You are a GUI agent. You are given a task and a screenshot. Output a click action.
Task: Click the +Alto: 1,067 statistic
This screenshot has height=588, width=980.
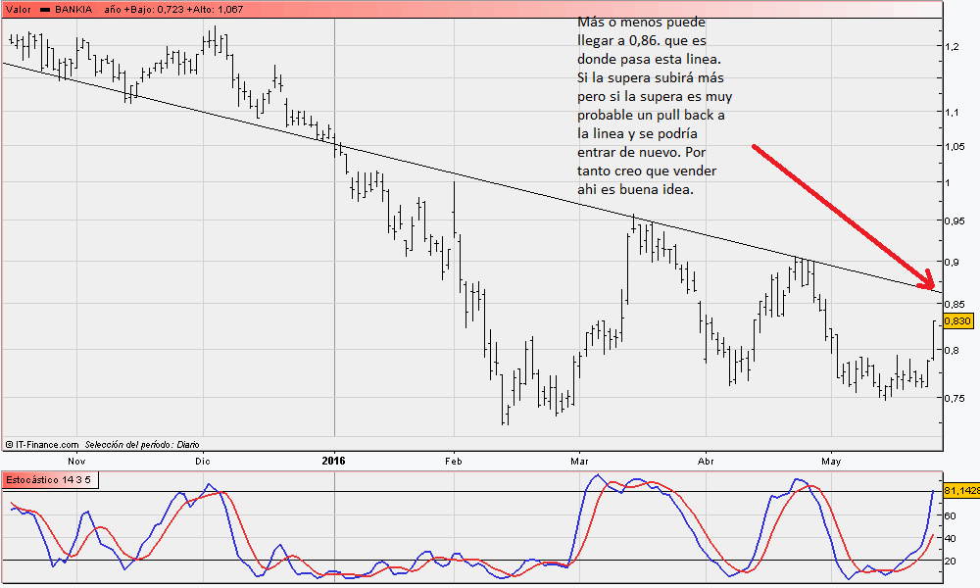216,9
